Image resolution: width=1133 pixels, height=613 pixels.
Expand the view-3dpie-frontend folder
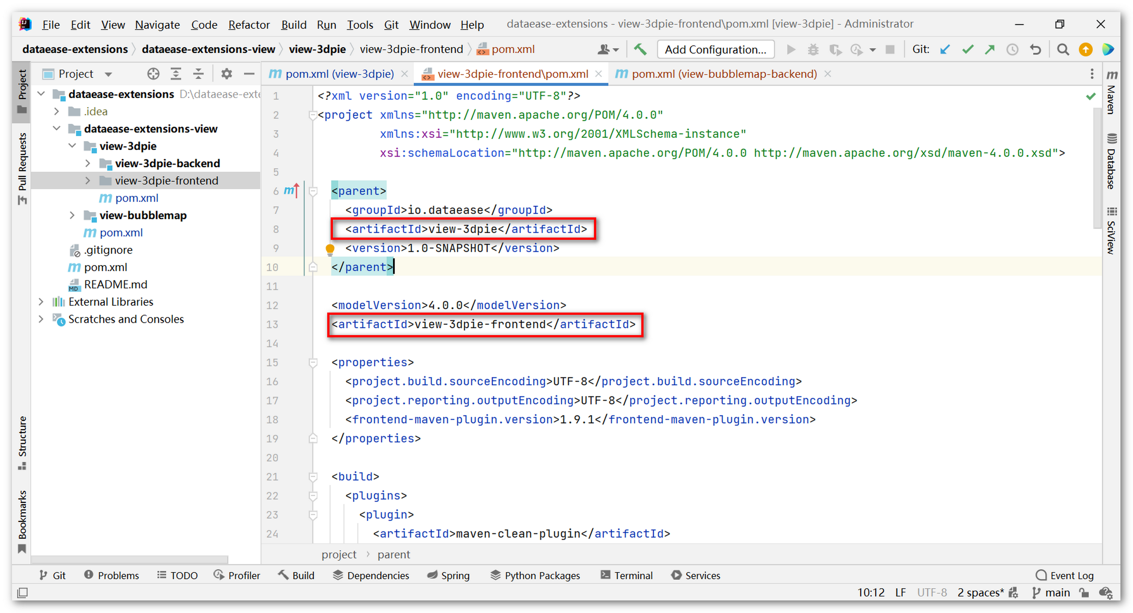point(88,180)
